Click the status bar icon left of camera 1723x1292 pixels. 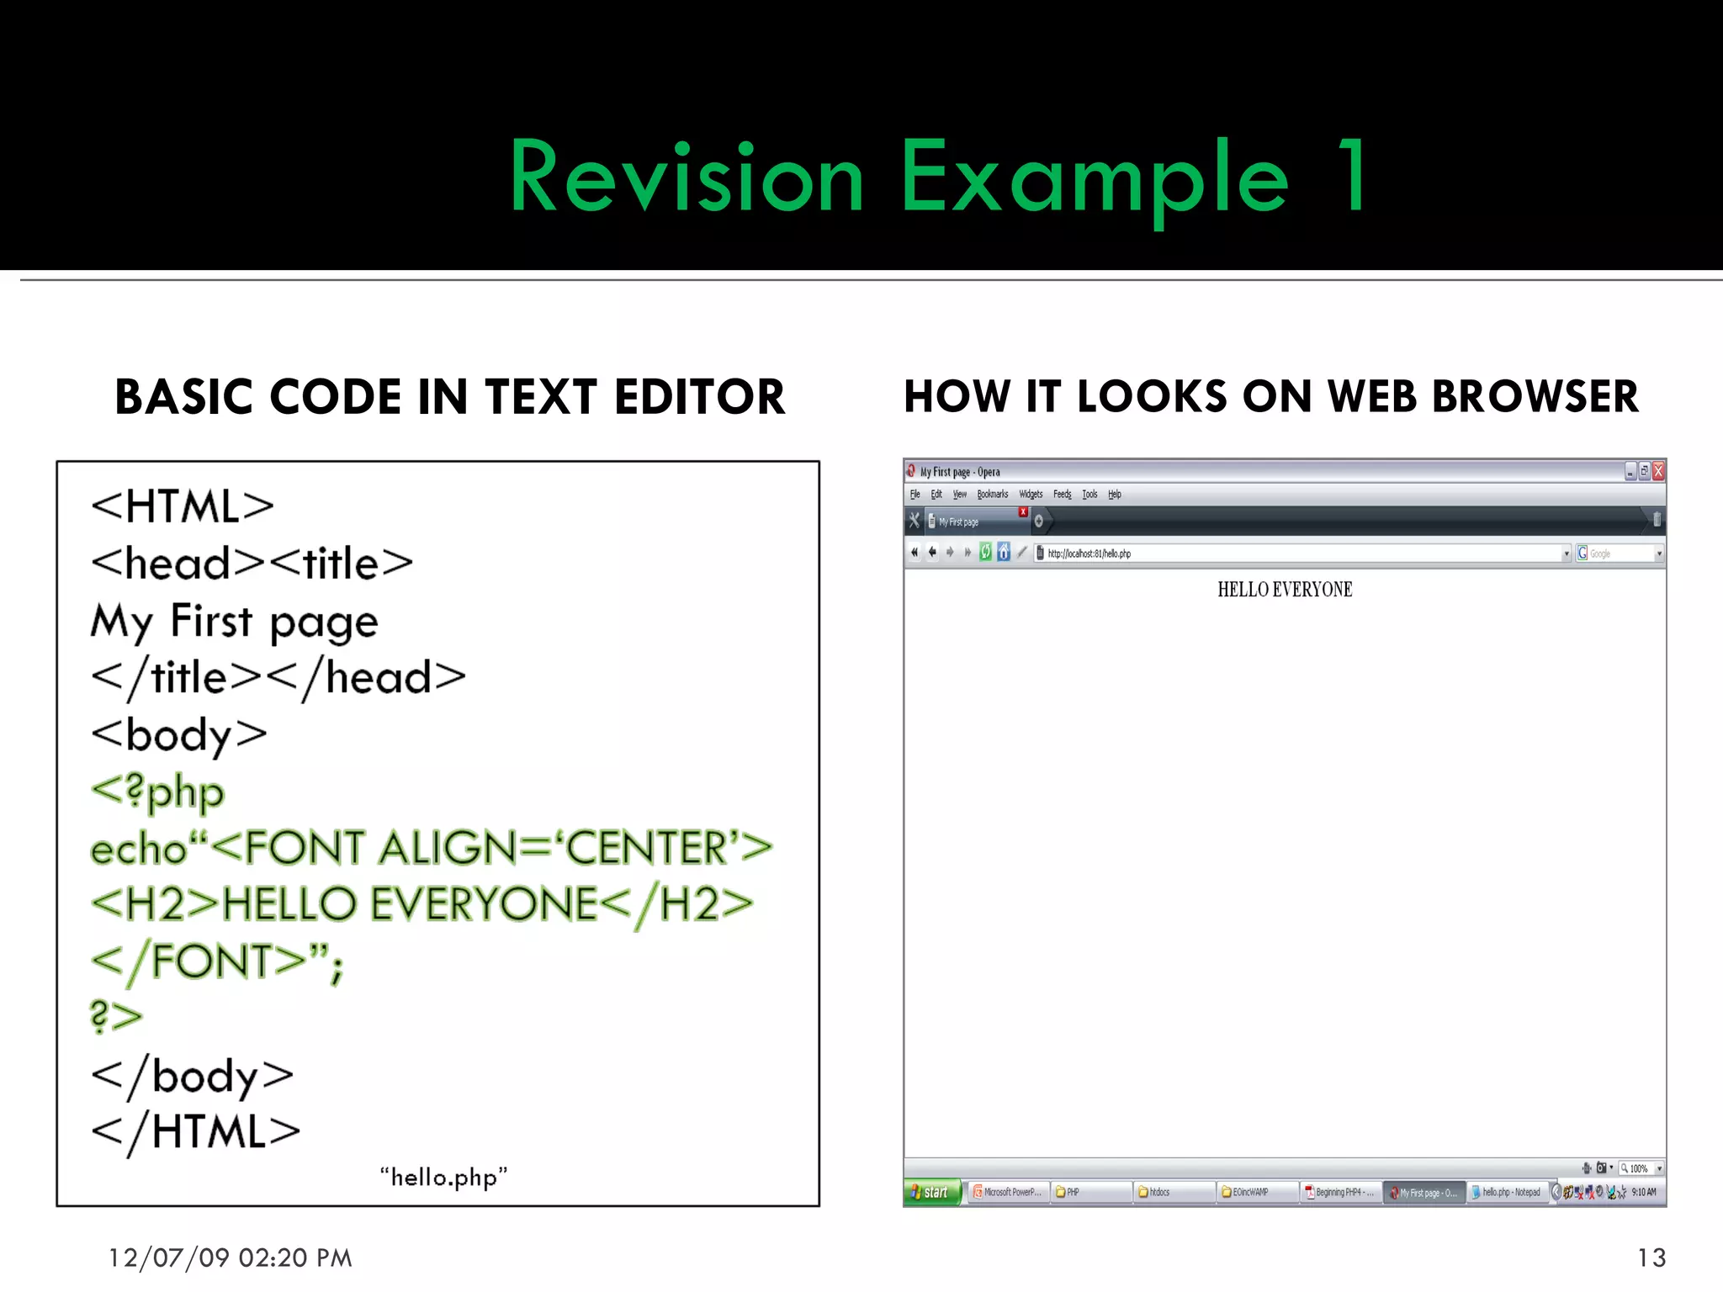point(1587,1168)
